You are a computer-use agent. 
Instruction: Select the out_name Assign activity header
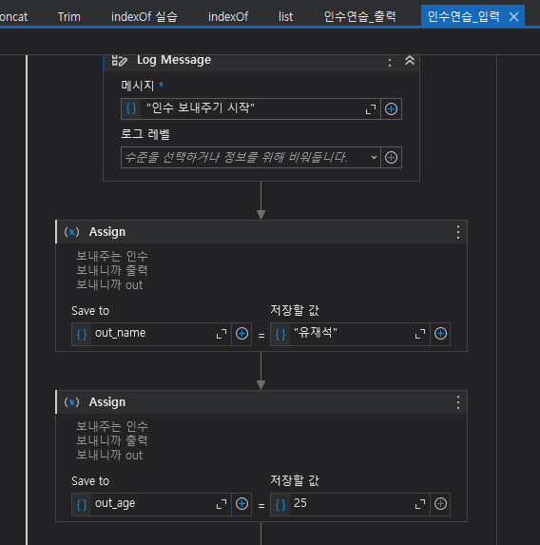[261, 232]
